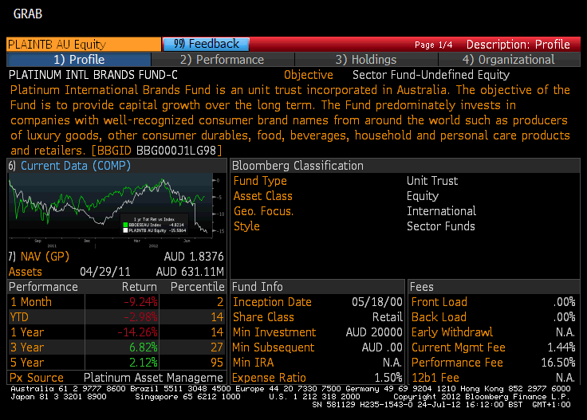Click the inception date value 05/18/00
Screen dimensions: 587x420
(377, 302)
